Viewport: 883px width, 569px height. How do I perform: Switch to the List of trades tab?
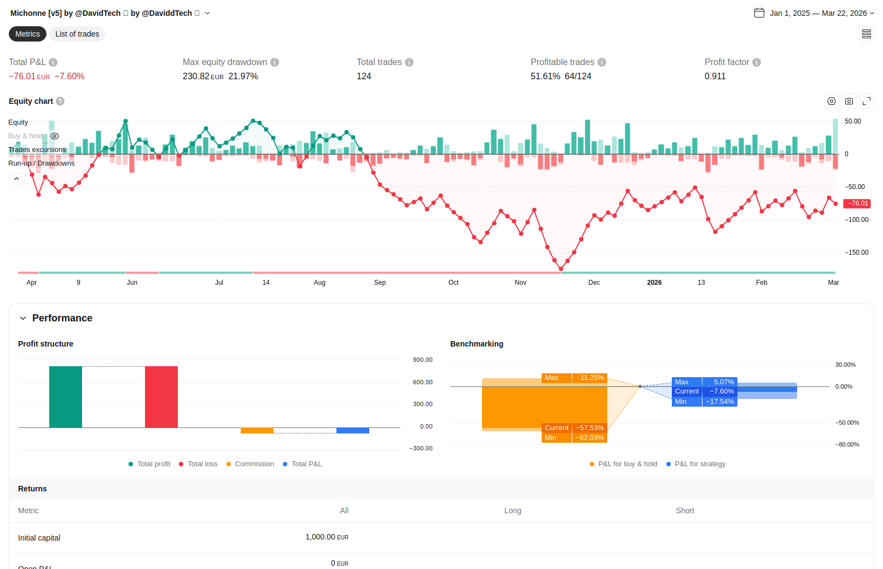[77, 34]
